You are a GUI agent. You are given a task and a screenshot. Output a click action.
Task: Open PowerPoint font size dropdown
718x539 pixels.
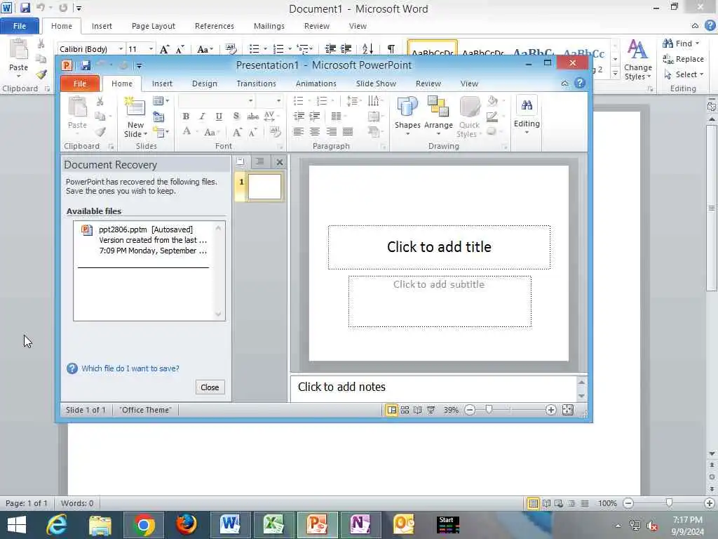tap(278, 101)
